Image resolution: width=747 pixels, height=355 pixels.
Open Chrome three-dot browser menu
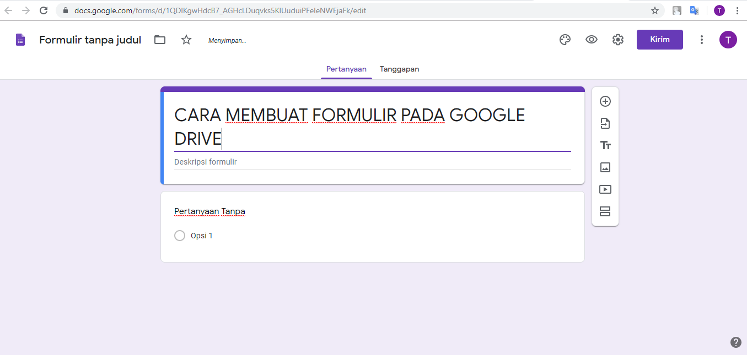pos(738,10)
